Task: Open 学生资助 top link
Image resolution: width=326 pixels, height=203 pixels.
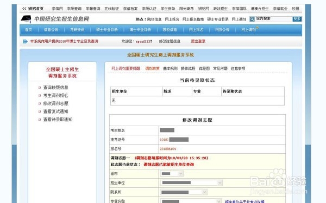Action: coord(168,9)
